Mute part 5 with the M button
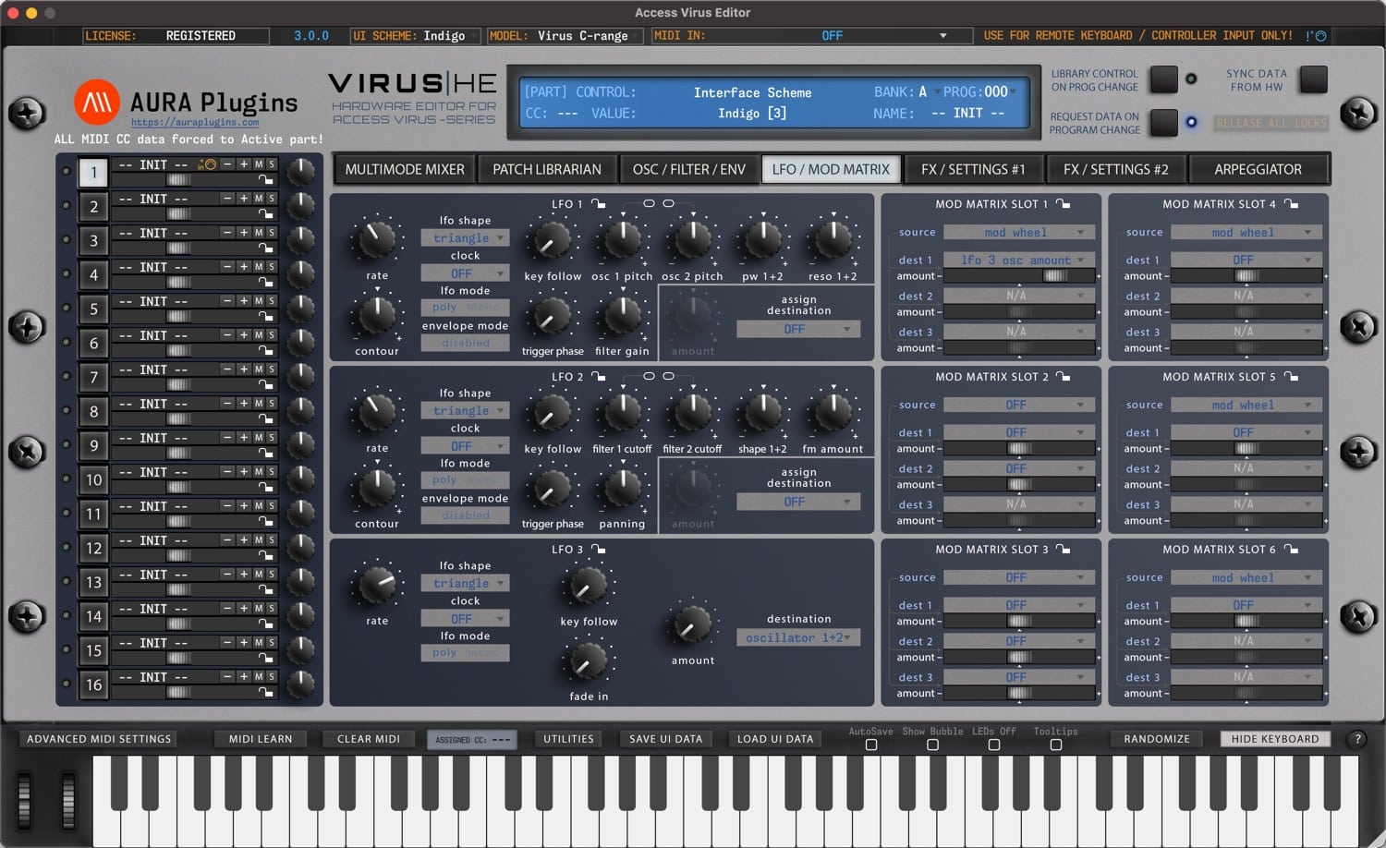 259,301
